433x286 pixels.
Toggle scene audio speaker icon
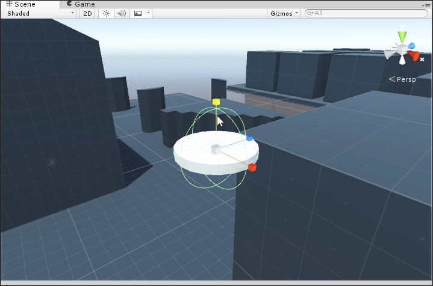point(122,13)
